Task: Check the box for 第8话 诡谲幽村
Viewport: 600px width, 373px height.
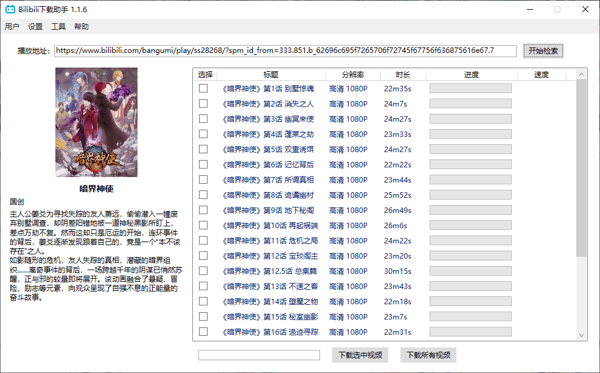Action: pyautogui.click(x=203, y=195)
